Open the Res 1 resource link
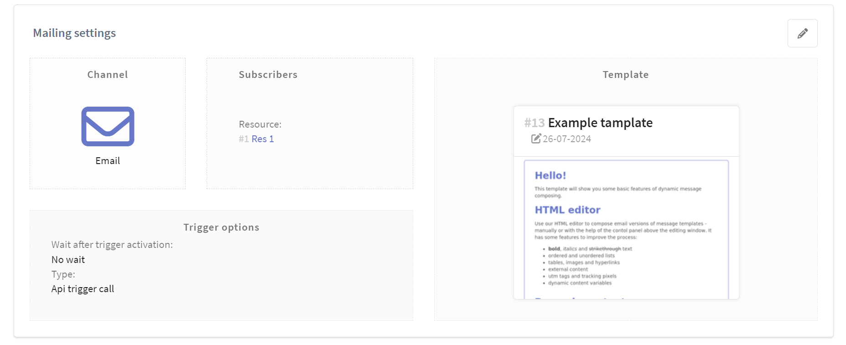Screen dimensions: 846x345 [x=263, y=139]
